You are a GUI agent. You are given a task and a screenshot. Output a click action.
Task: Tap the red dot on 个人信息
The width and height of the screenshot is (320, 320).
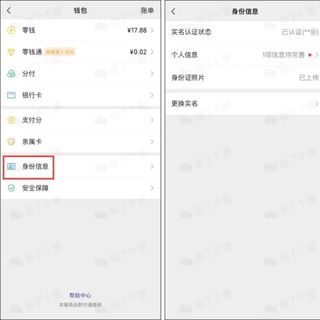[x=310, y=55]
